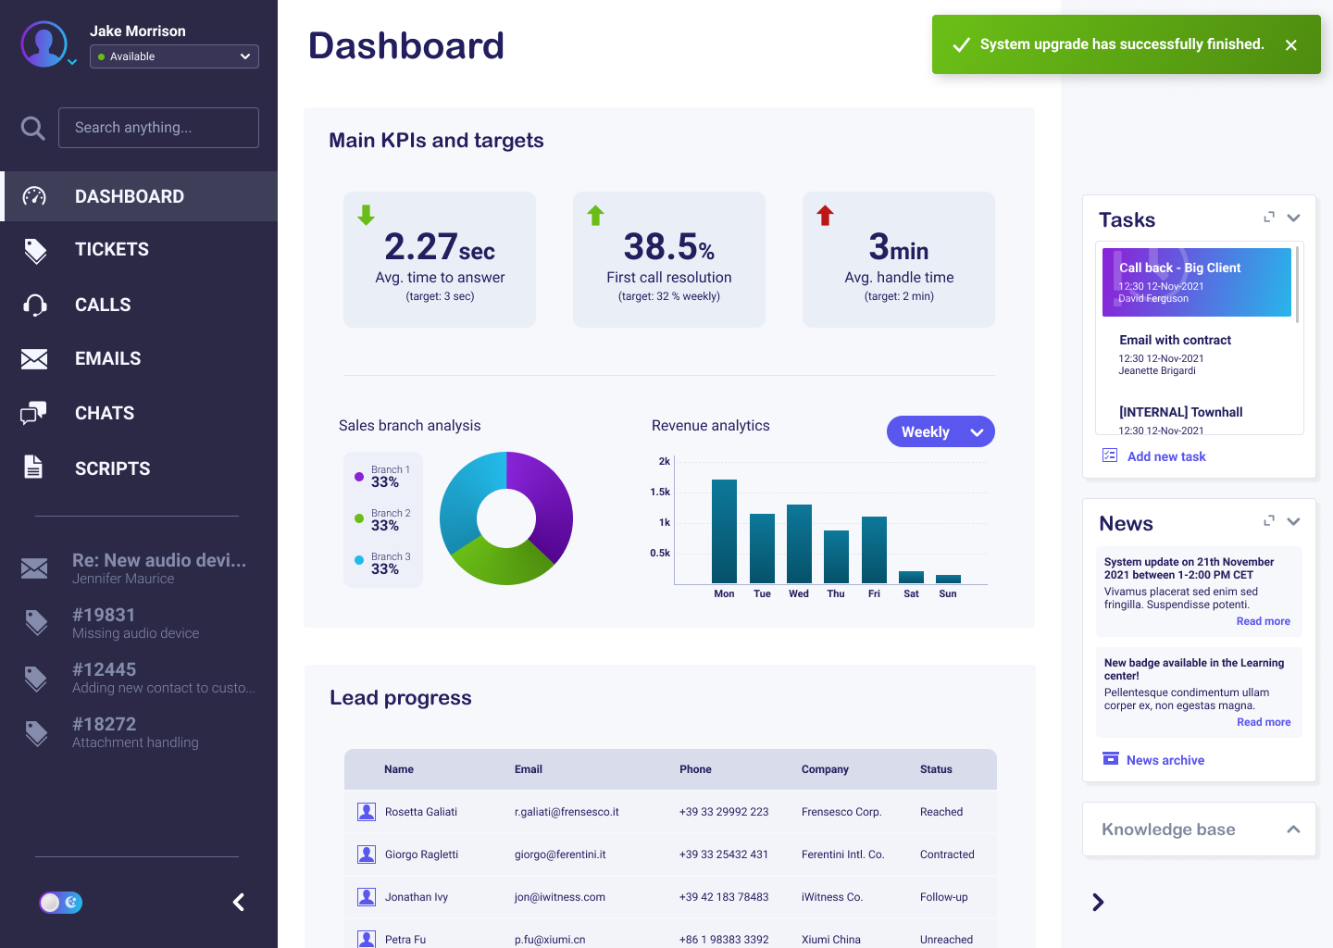This screenshot has height=948, width=1333.
Task: Open the Tickets tag icon
Action: point(35,250)
